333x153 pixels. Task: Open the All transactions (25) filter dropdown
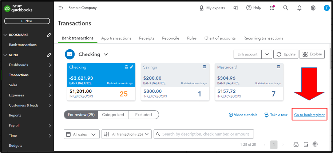(x=127, y=134)
